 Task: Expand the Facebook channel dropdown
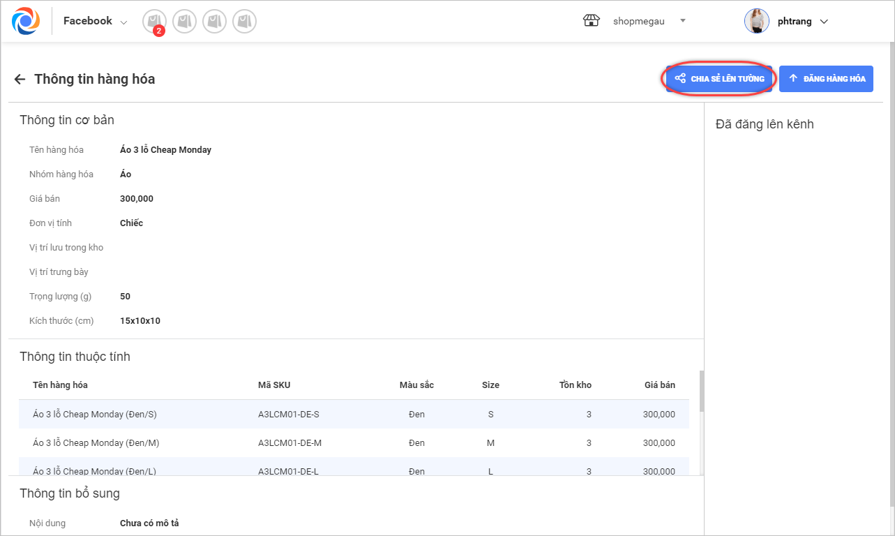click(124, 22)
